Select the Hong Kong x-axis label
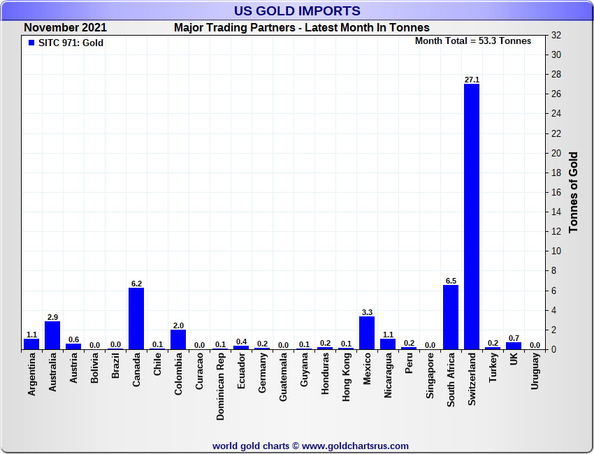The height and width of the screenshot is (454, 594). 346,376
